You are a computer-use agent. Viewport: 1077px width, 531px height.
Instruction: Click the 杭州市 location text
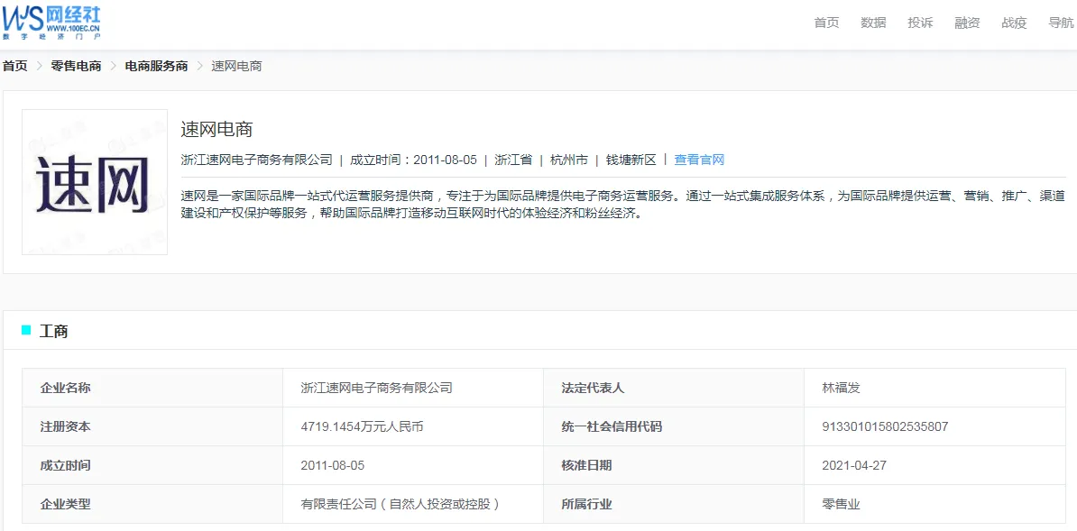click(x=569, y=160)
